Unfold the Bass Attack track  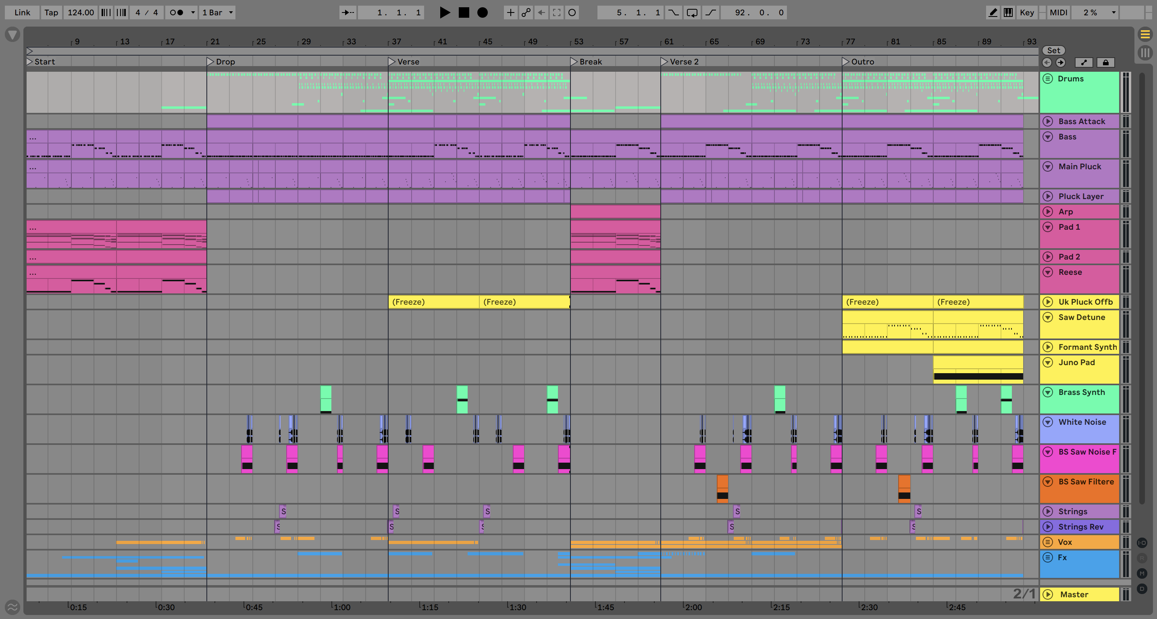tap(1048, 121)
